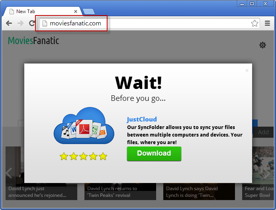Viewport: 276px width, 210px height.
Task: Click the green Download button
Action: click(154, 154)
